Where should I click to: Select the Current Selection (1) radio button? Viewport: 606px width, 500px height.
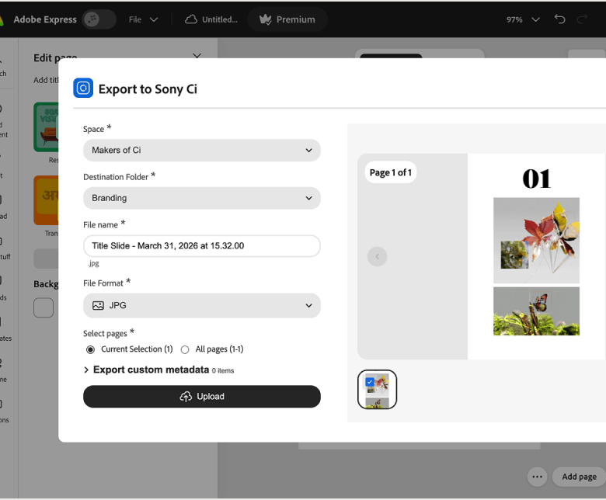pos(90,349)
